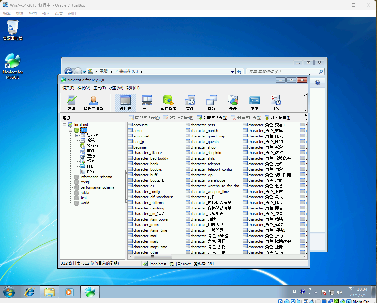The height and width of the screenshot is (303, 377).
Task: Select sakila database in tree
Action: pyautogui.click(x=85, y=193)
